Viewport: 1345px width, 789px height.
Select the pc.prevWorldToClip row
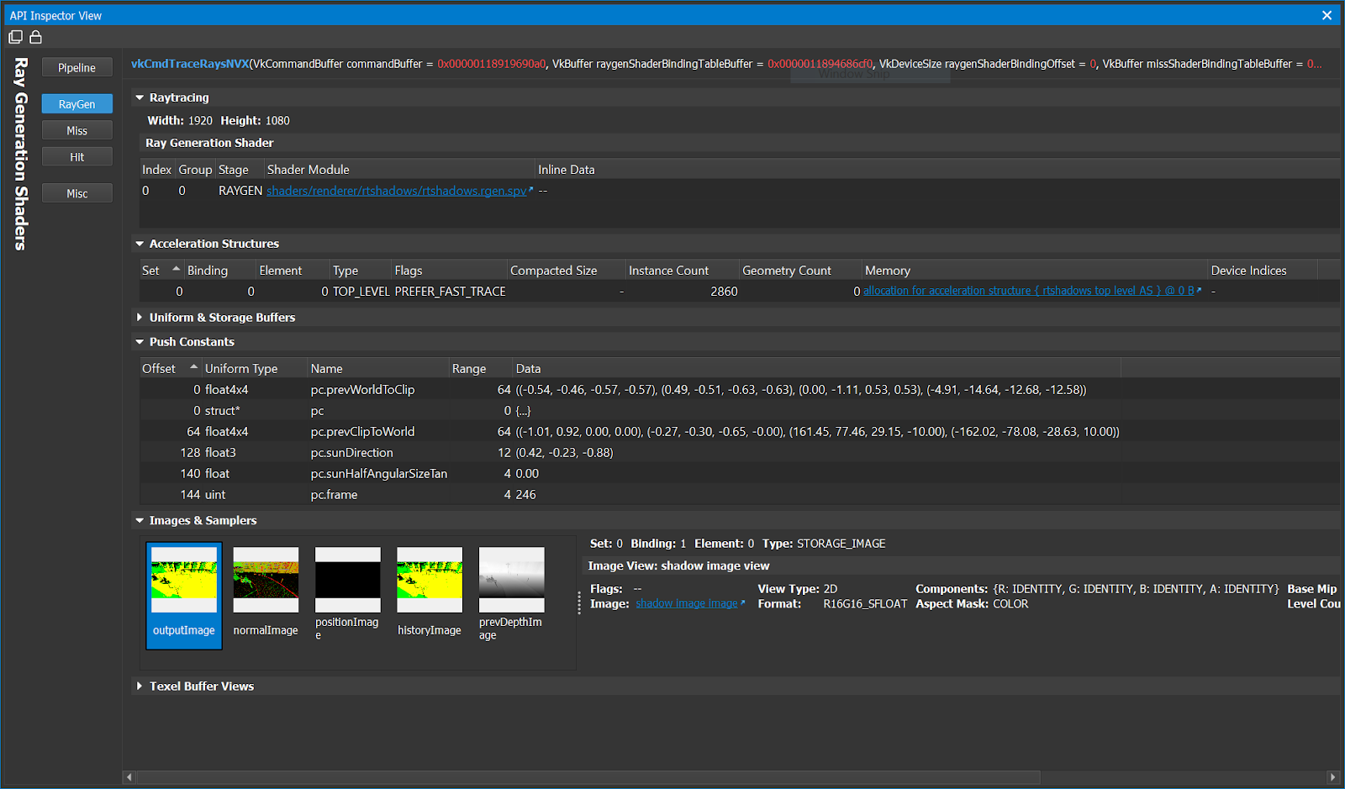coord(740,390)
